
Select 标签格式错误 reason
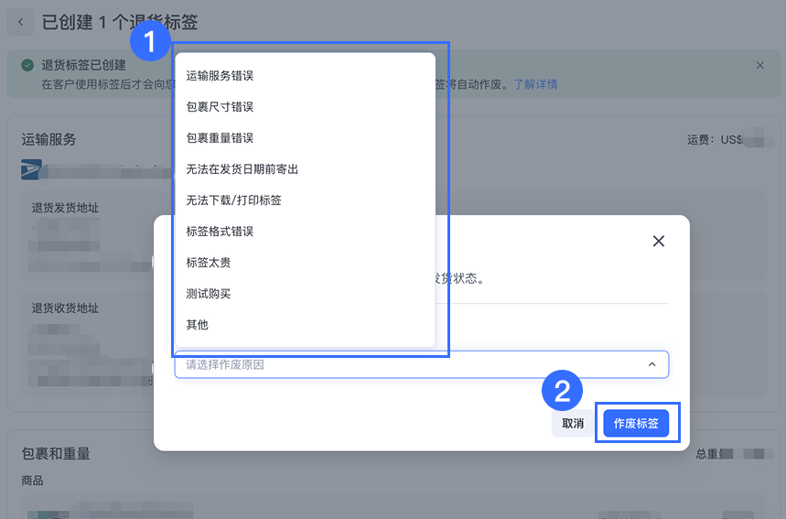pos(305,232)
